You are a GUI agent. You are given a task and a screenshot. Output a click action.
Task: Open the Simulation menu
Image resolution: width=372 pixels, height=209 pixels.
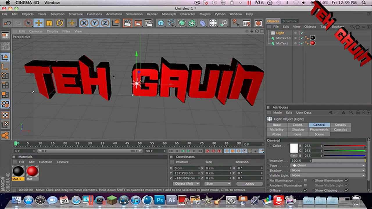[134, 14]
